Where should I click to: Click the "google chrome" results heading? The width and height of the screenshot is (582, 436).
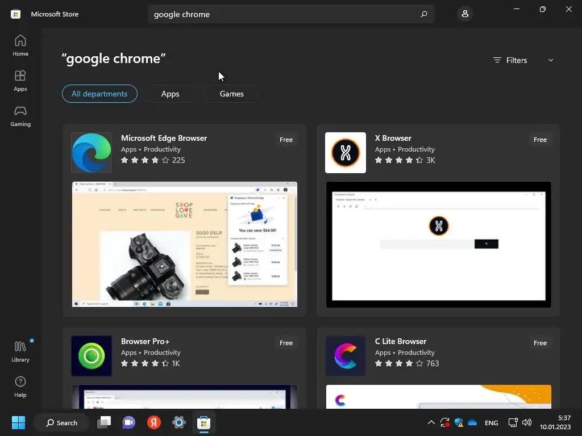click(x=113, y=58)
